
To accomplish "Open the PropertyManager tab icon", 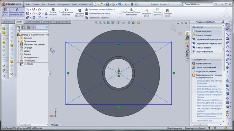I will (x=23, y=27).
